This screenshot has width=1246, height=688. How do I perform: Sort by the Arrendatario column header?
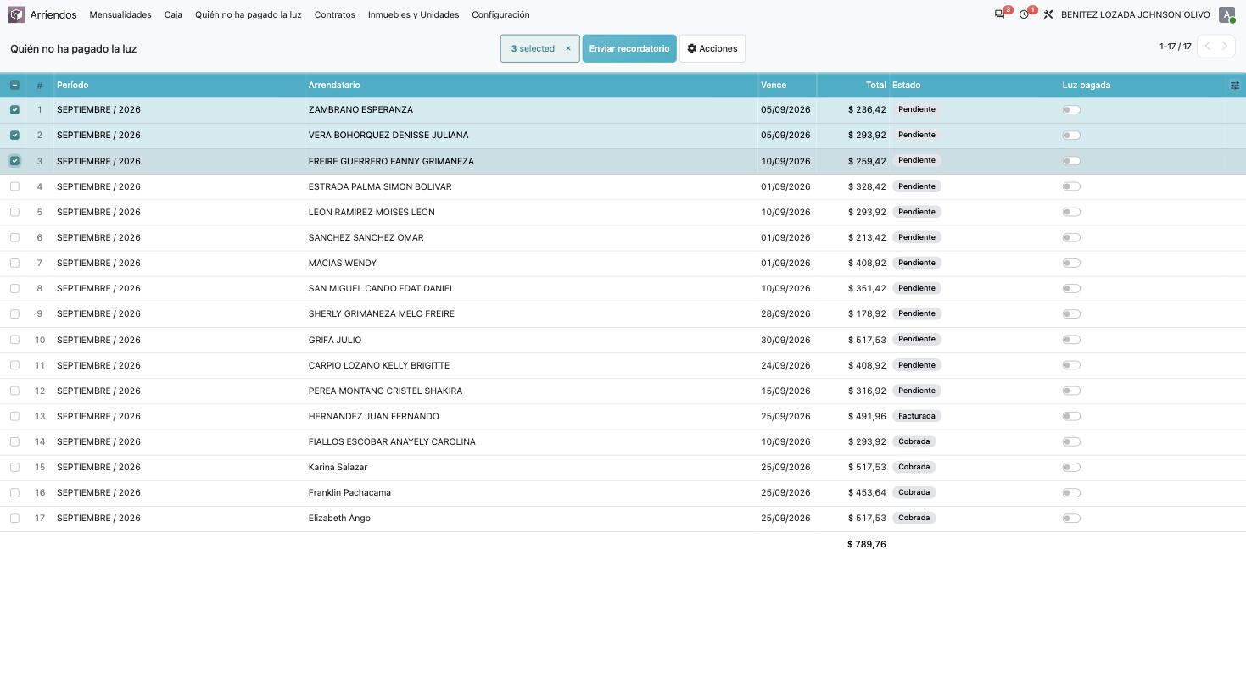click(x=532, y=85)
